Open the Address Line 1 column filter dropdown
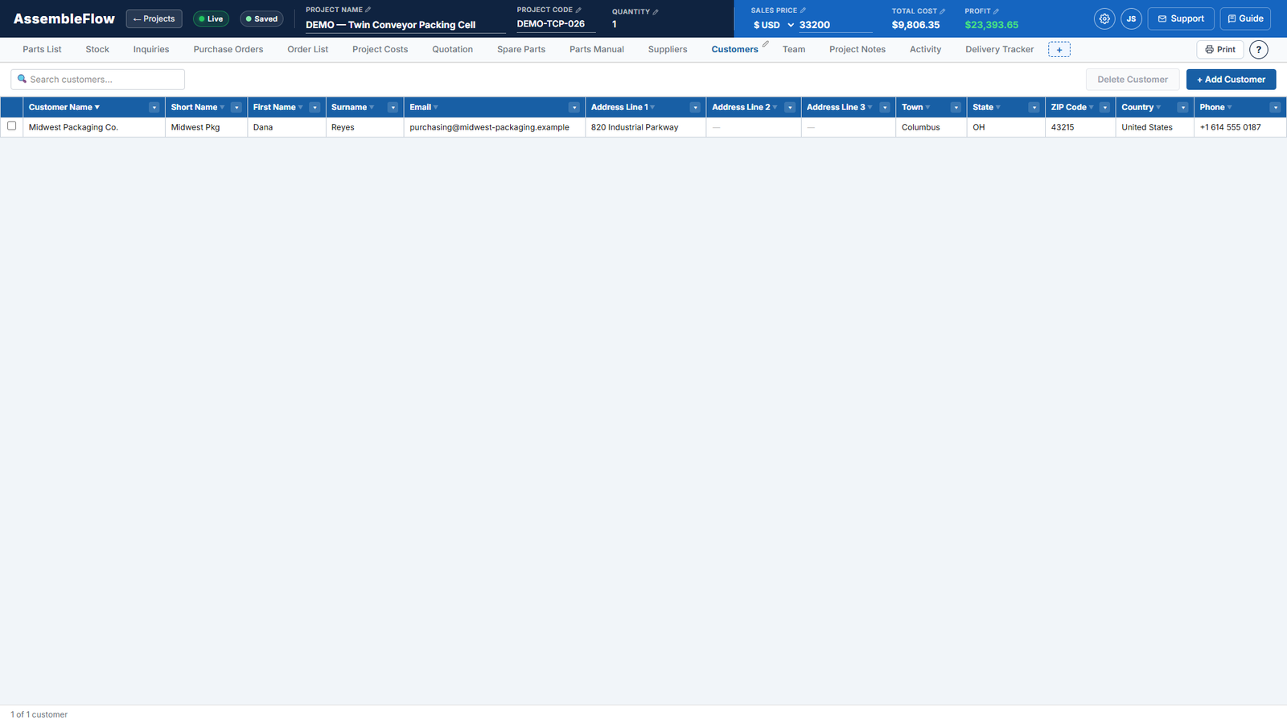Screen dimensions: 1287x724 pos(695,108)
